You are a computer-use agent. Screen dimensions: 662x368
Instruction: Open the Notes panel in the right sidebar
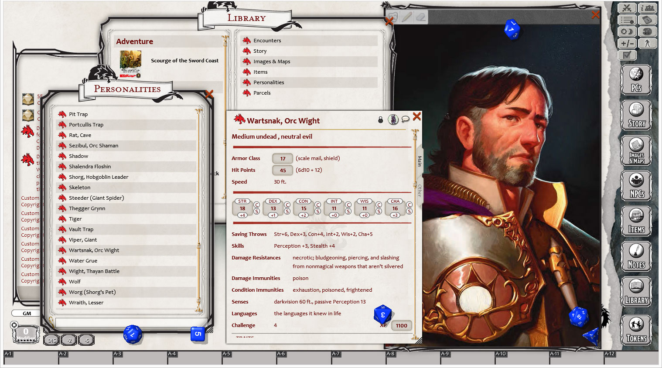(636, 256)
